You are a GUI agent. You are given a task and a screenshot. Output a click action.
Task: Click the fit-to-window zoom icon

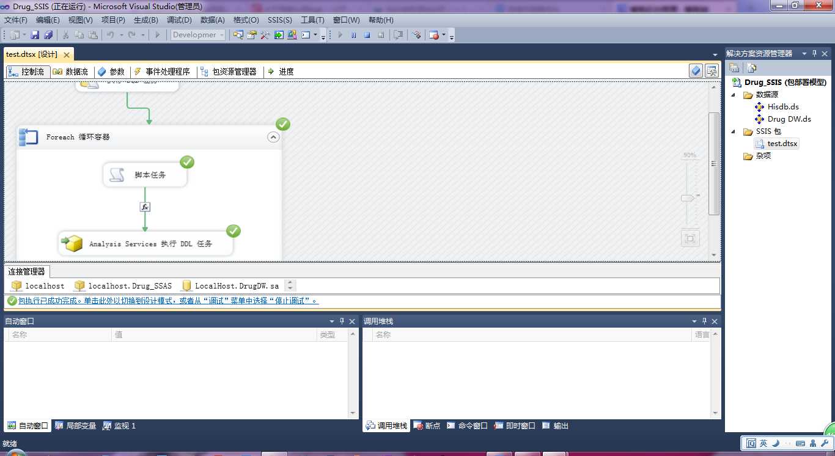(x=690, y=238)
